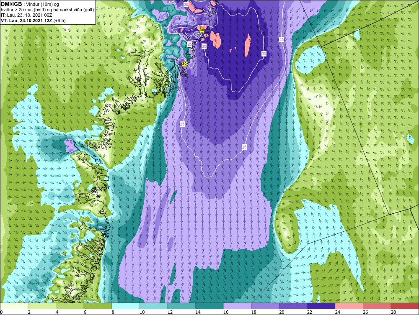Screen dimensions: 419x315
Task: Click the scale tick label '28'
Action: [x=393, y=312]
